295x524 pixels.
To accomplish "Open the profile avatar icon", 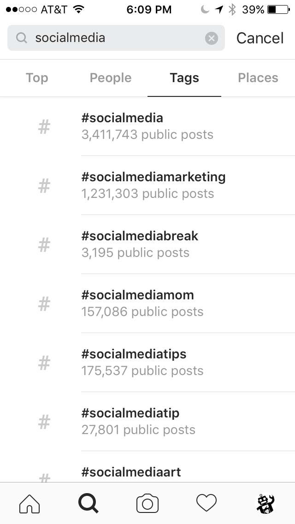I will 265,503.
